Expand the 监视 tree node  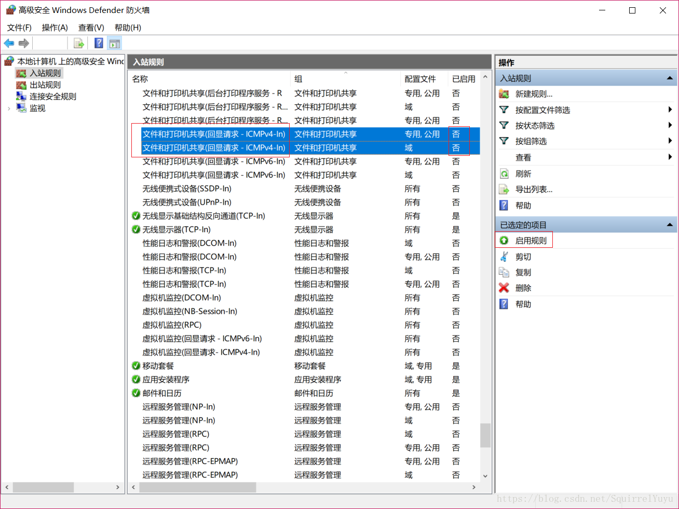click(9, 108)
